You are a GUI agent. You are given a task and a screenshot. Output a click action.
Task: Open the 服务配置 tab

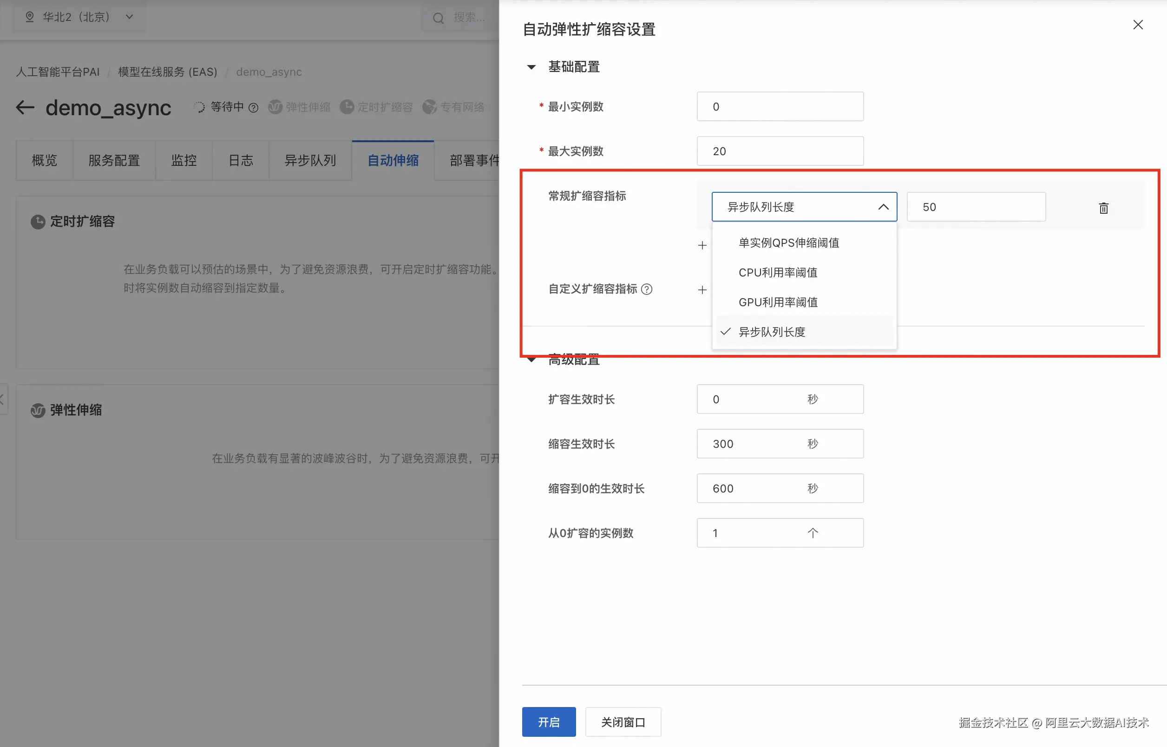click(x=114, y=161)
